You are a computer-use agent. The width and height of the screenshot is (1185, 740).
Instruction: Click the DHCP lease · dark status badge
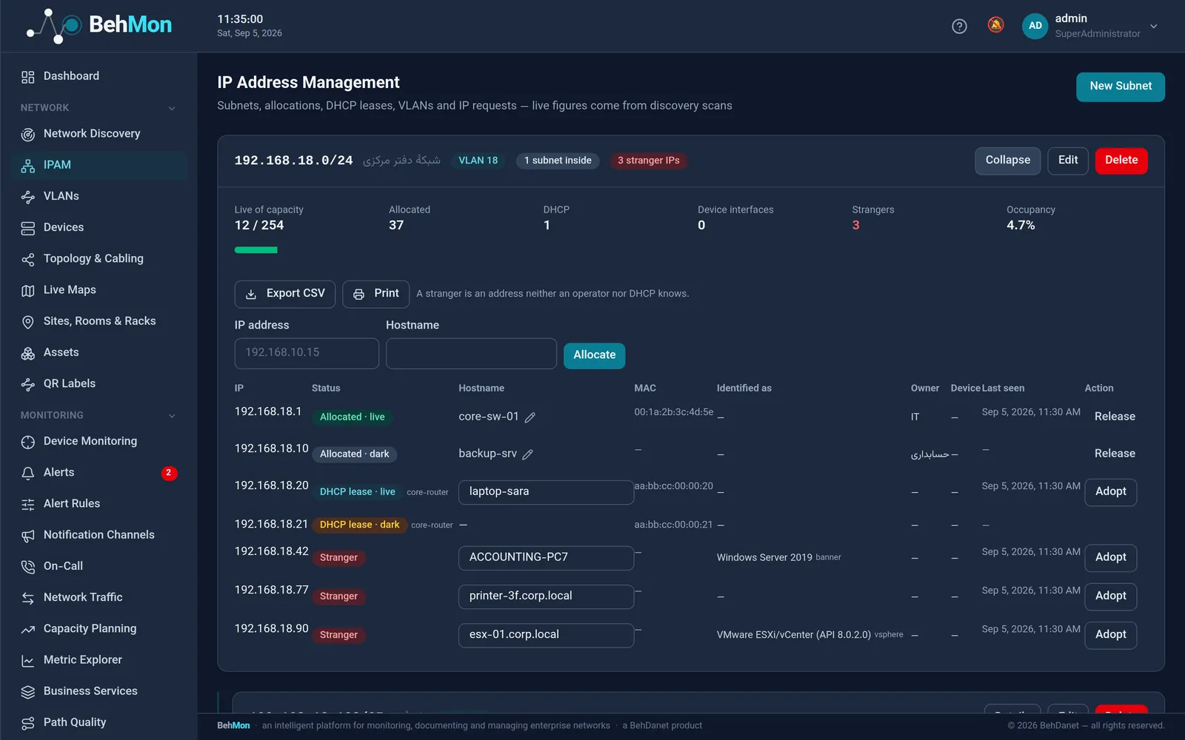click(x=359, y=525)
